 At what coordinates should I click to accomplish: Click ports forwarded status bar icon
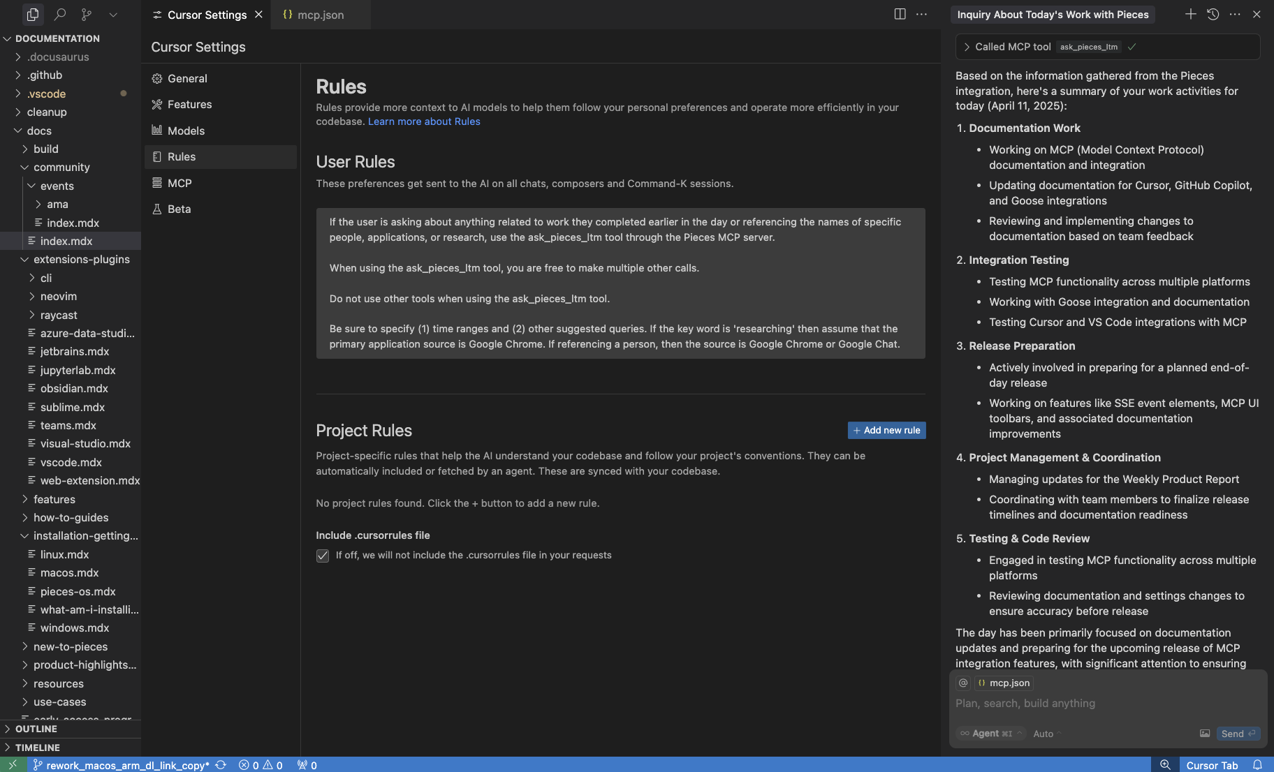click(307, 765)
